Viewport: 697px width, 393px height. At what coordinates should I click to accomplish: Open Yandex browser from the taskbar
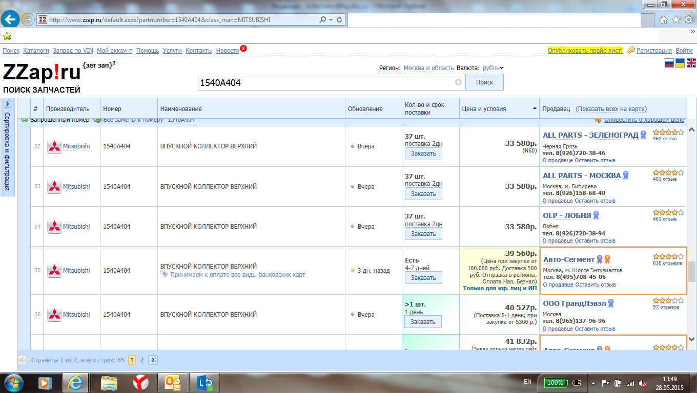pos(141,382)
